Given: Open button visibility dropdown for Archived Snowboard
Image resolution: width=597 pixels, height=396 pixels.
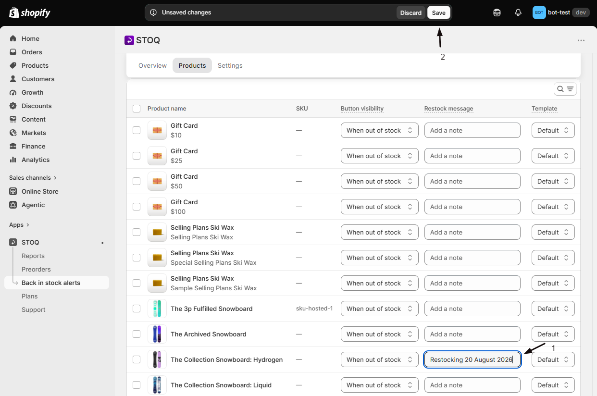Looking at the screenshot, I should pyautogui.click(x=380, y=334).
